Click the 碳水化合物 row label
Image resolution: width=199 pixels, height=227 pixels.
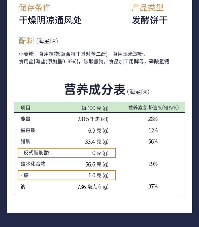33,164
